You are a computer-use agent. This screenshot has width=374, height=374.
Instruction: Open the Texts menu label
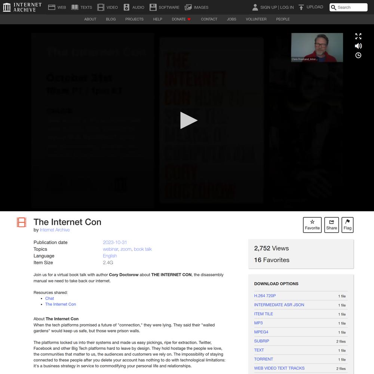[86, 7]
